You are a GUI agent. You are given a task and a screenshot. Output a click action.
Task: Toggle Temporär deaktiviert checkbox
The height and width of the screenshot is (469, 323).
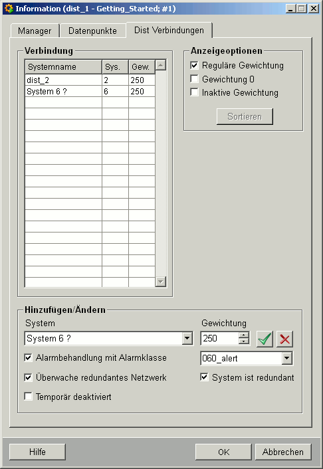click(28, 397)
